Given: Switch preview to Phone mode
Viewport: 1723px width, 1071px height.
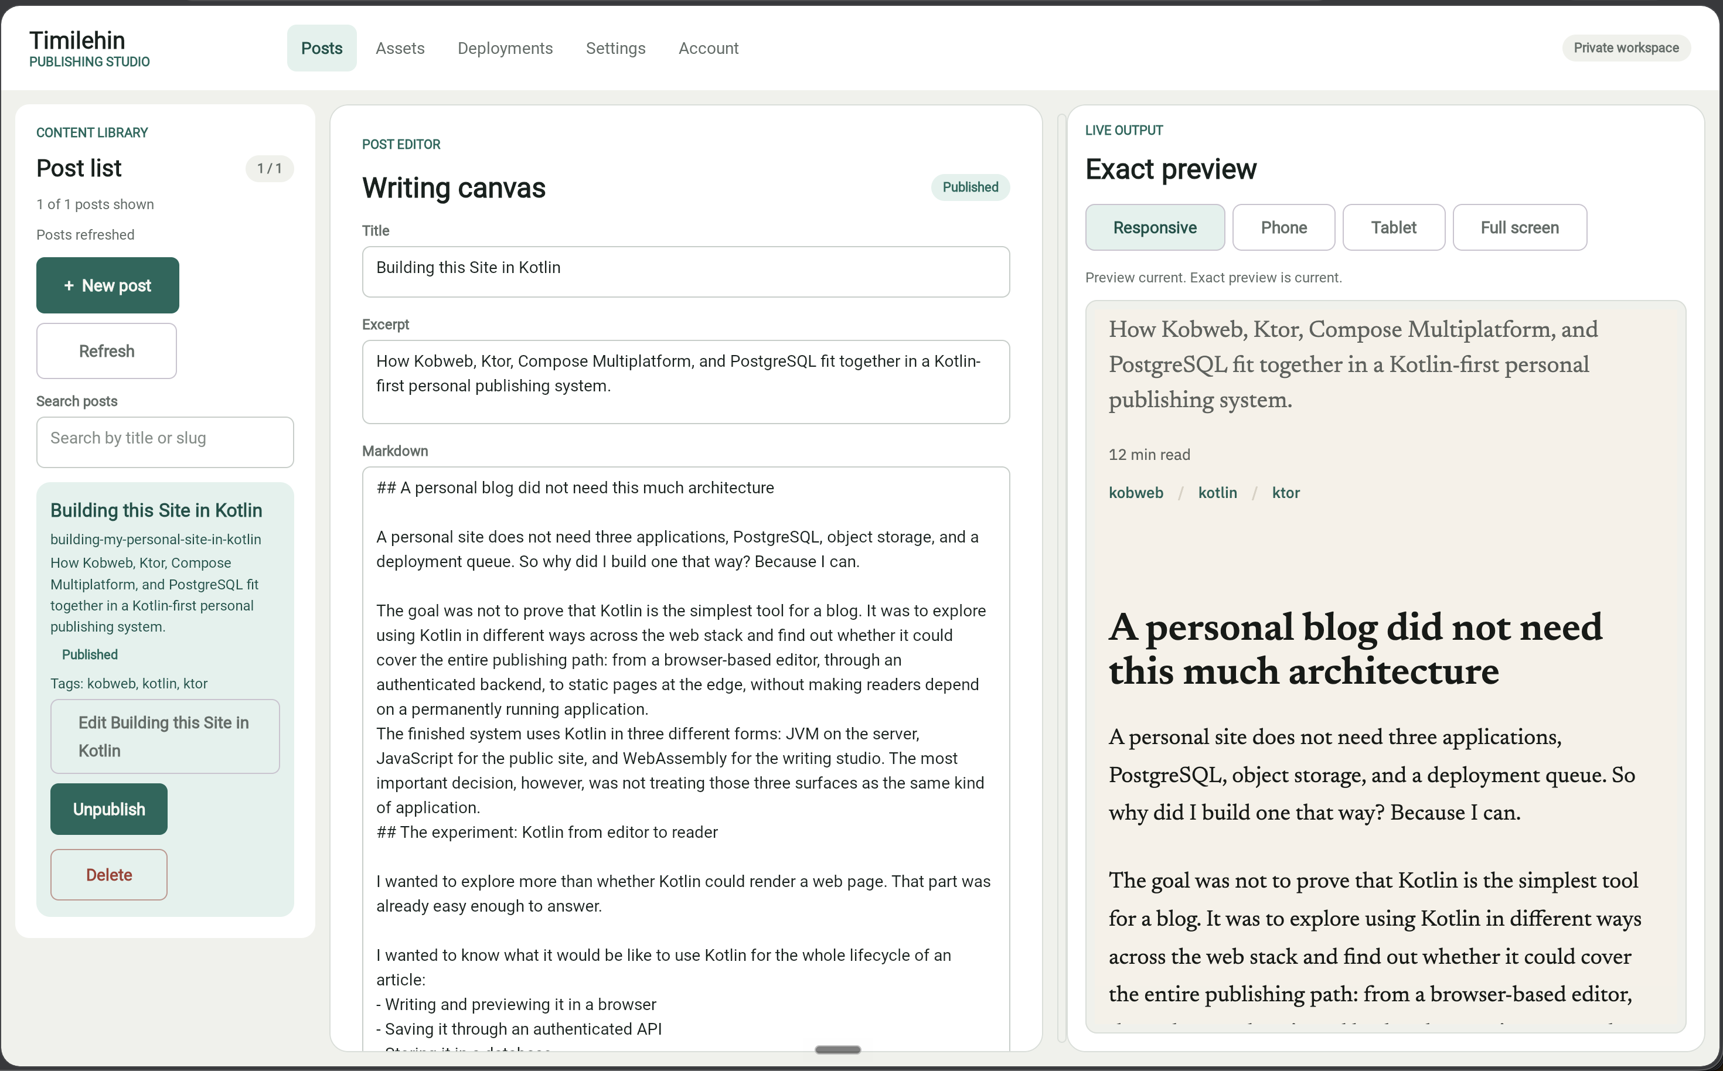Looking at the screenshot, I should pos(1283,227).
